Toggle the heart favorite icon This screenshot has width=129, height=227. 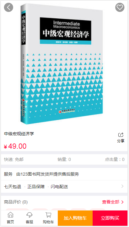click(120, 7)
